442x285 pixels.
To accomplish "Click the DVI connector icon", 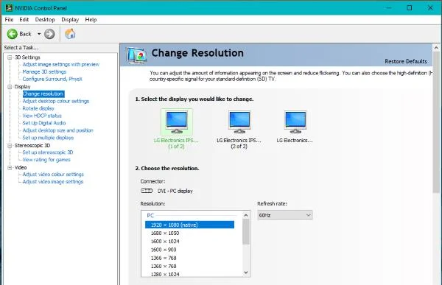I will (x=147, y=191).
